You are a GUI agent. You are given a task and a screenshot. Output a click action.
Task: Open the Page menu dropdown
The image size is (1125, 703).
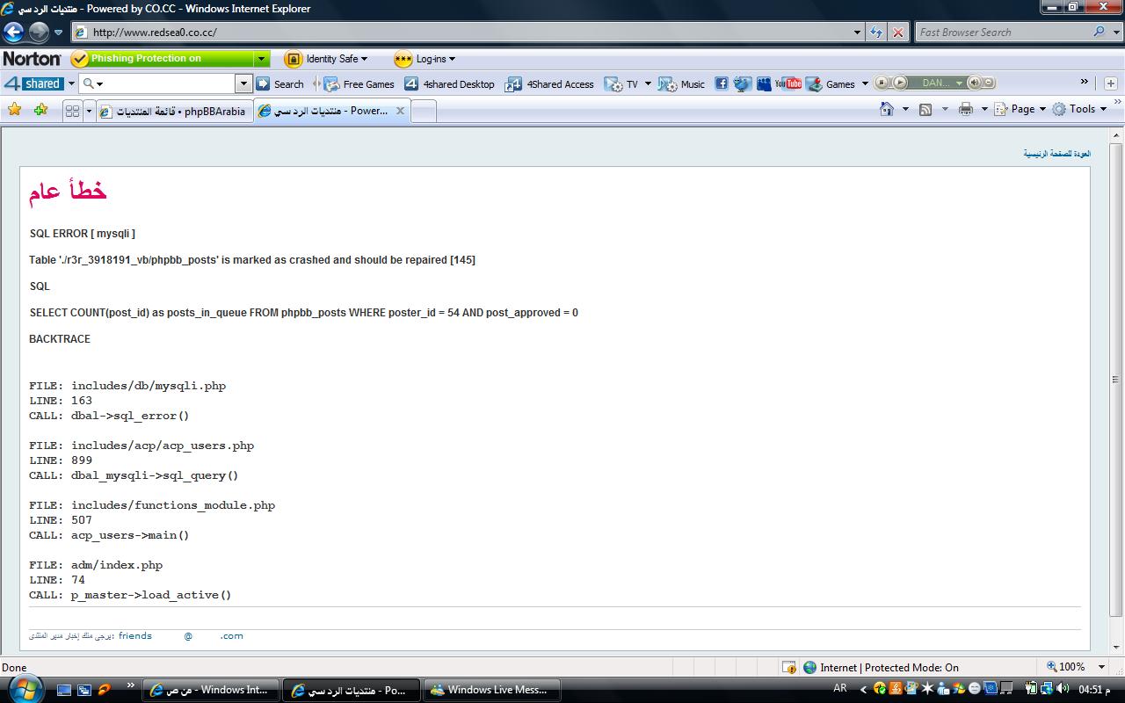pos(1021,109)
